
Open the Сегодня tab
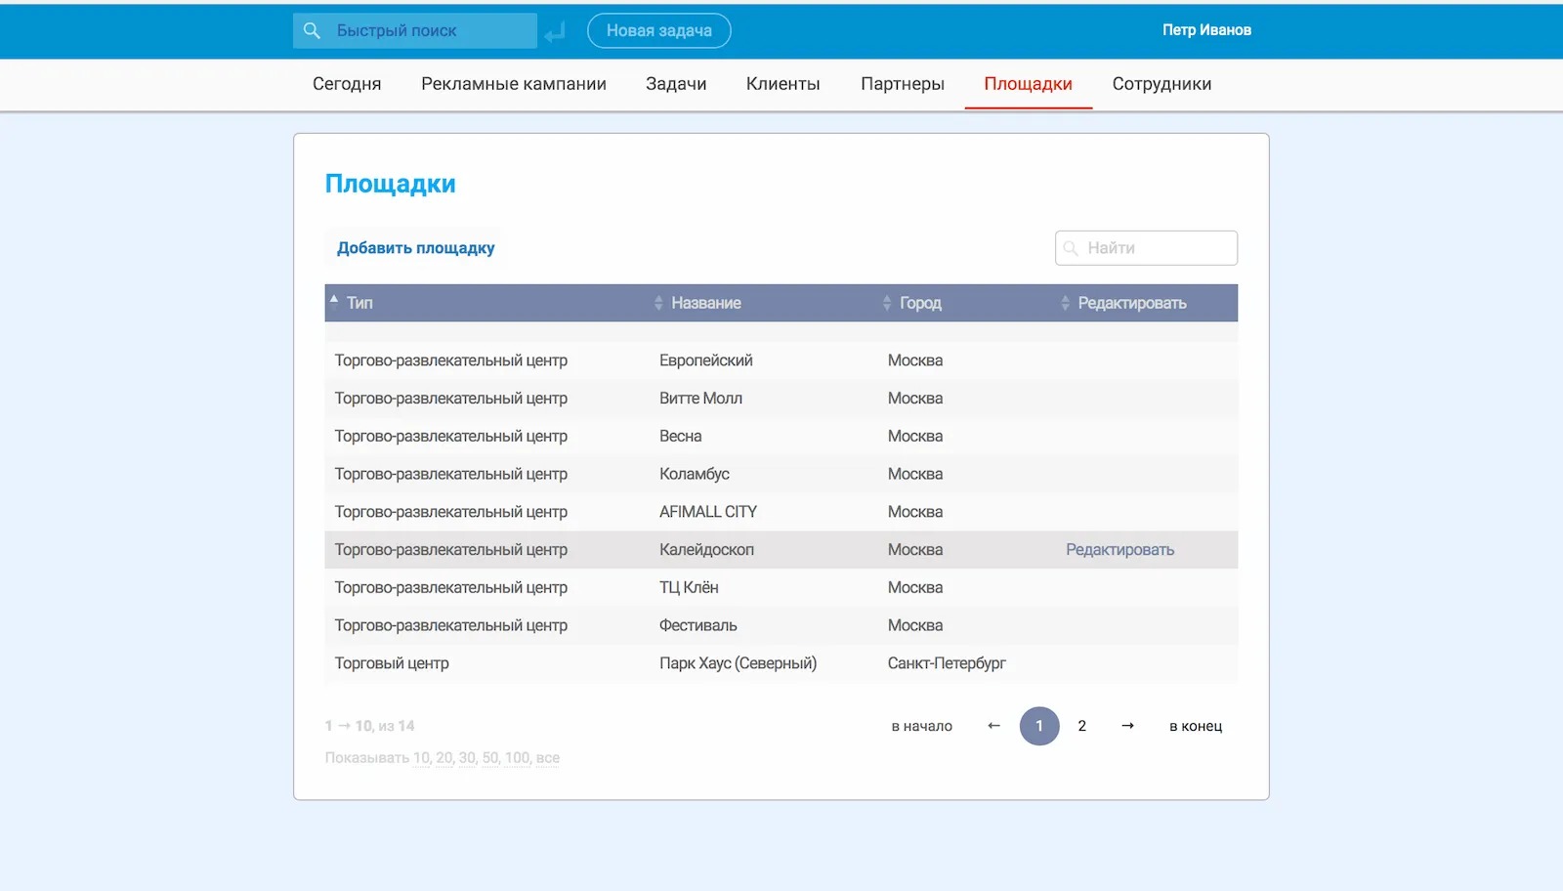point(347,84)
